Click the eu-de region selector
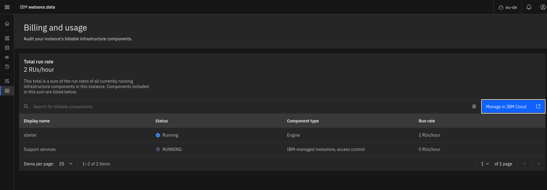This screenshot has width=547, height=190. [x=508, y=7]
